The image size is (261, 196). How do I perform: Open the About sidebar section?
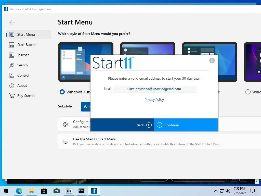[x=29, y=85]
